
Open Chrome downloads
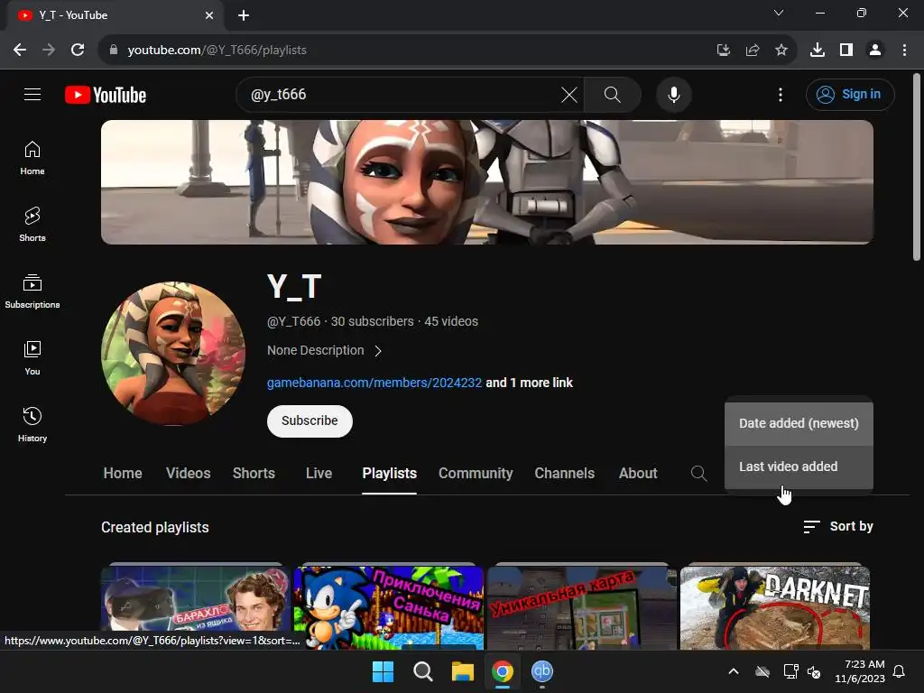coord(818,51)
